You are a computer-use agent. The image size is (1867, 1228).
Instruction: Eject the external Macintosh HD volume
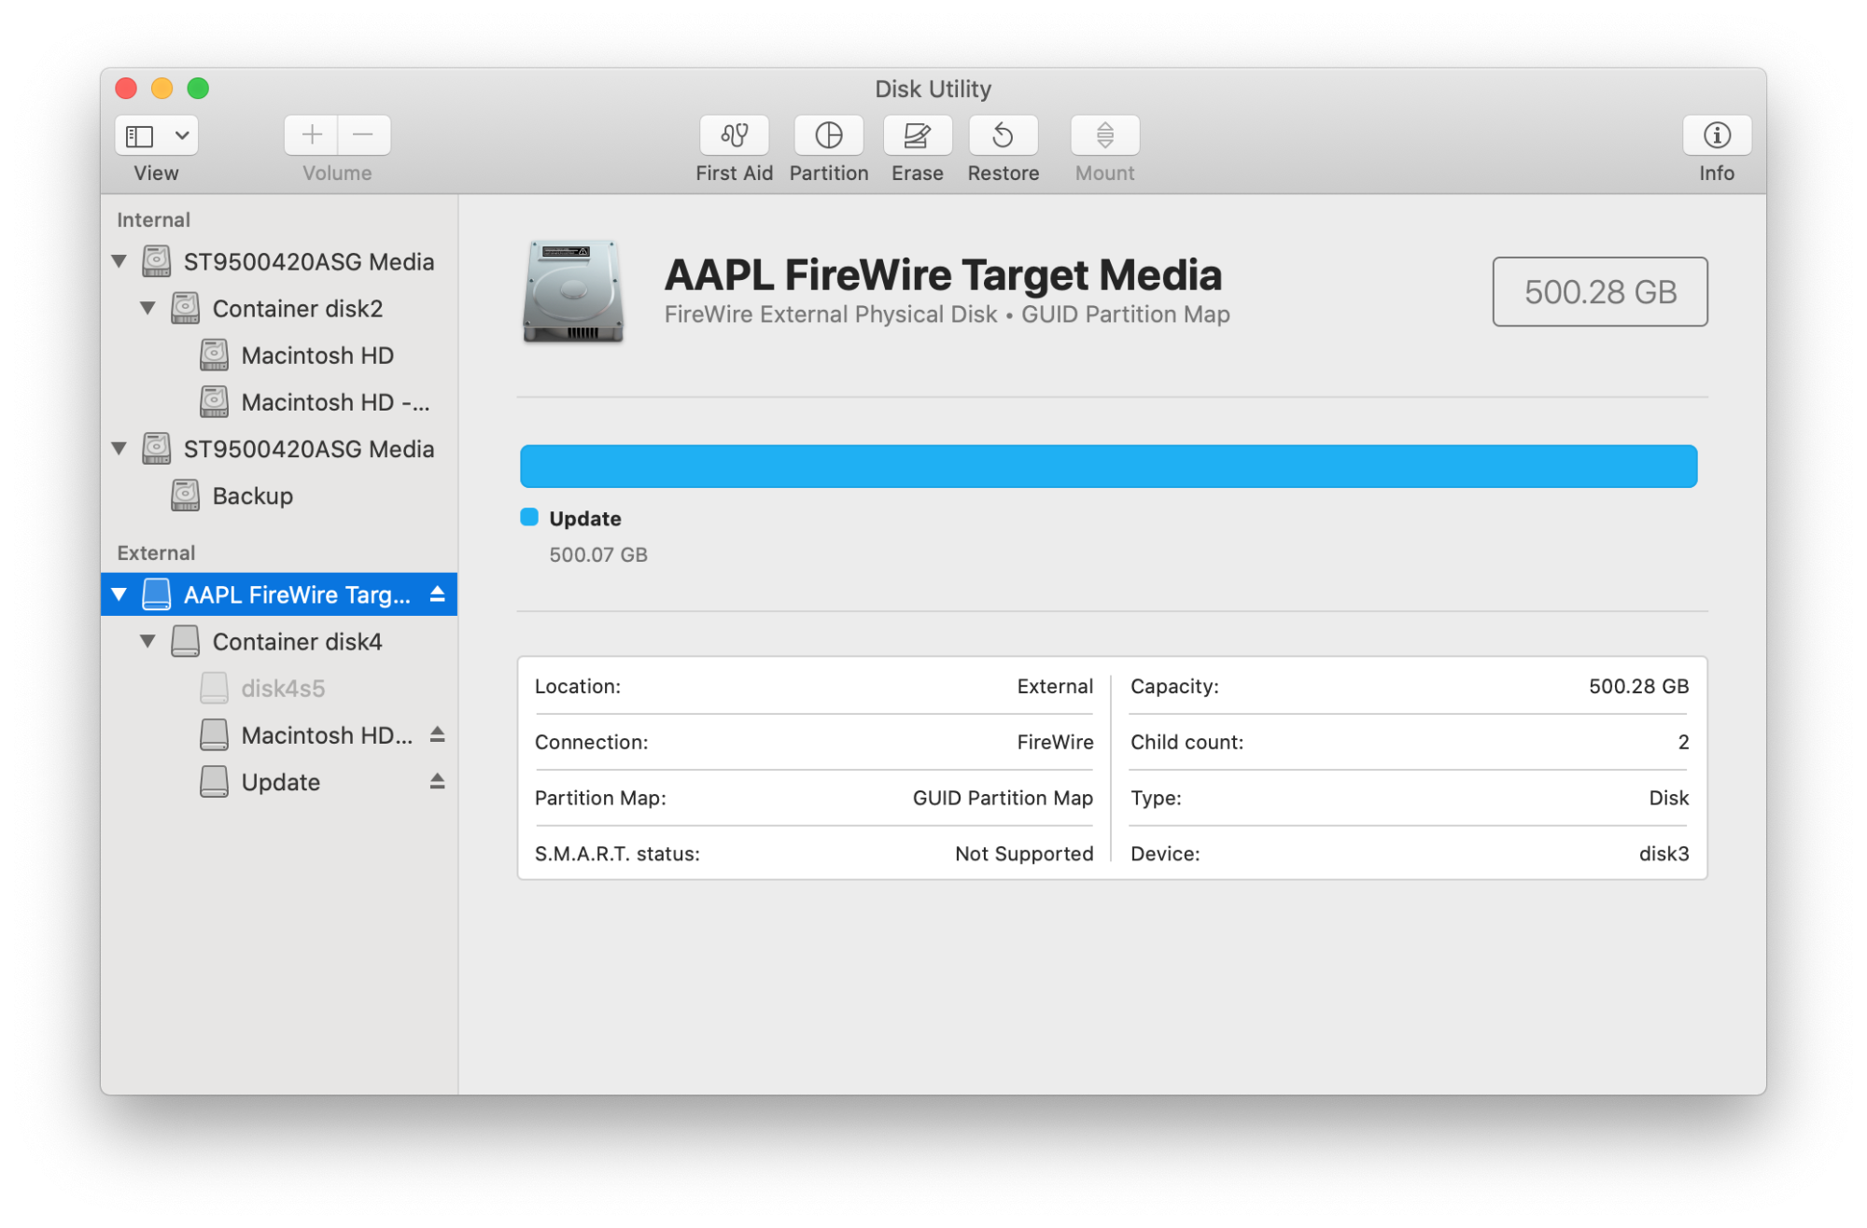437,734
